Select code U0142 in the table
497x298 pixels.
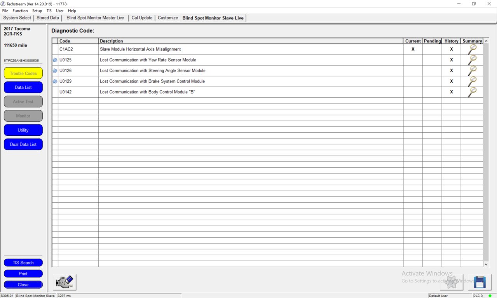click(66, 92)
